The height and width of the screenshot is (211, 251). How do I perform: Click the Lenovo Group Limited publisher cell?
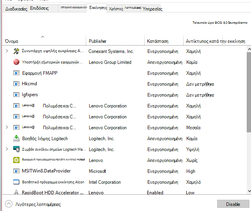tap(110, 62)
